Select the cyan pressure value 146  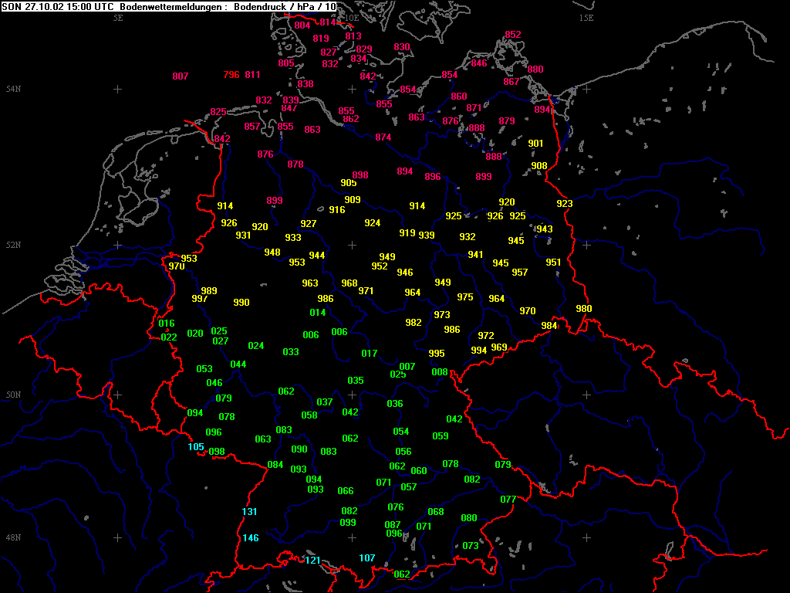pos(251,537)
